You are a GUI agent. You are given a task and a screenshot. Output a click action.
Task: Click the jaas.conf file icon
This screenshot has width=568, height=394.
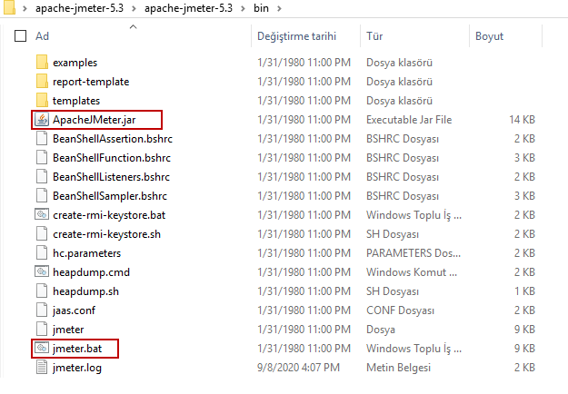click(x=42, y=310)
